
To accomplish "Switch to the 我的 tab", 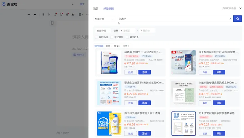I will 96,9.
